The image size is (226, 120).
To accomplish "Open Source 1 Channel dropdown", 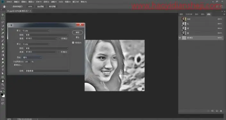I will click(41, 39).
